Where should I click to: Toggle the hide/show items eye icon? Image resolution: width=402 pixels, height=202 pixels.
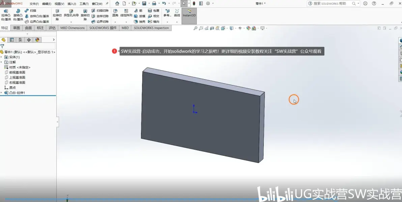[x=240, y=28]
